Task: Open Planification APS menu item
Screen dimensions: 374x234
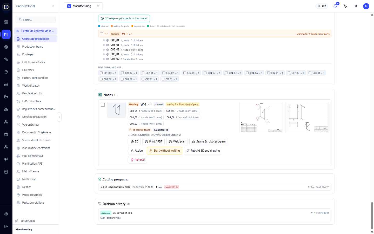Action: point(36,164)
